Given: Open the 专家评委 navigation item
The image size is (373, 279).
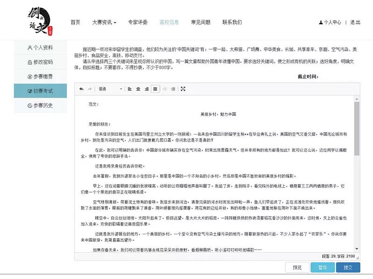Looking at the screenshot, I should tap(138, 22).
